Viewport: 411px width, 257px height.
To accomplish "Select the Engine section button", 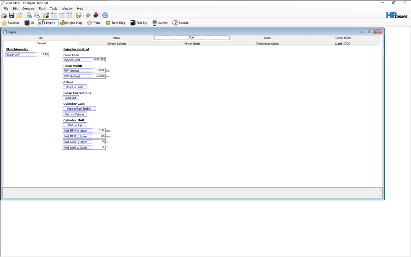I will coord(48,23).
